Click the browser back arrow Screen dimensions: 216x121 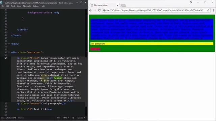pos(90,10)
